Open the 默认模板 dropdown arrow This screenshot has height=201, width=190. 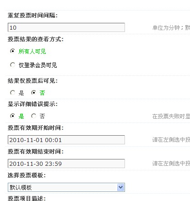120,187
